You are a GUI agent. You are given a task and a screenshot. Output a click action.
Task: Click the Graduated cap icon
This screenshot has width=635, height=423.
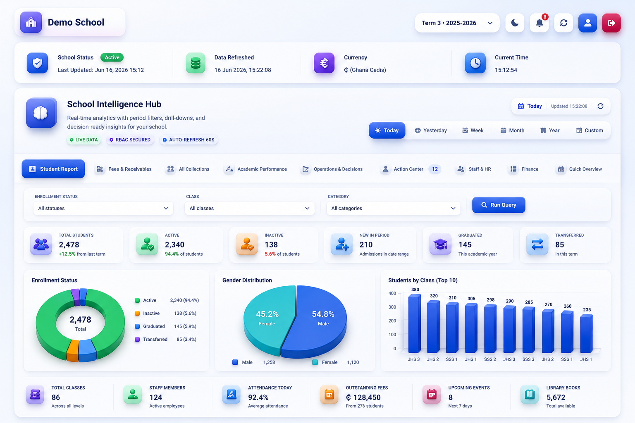click(x=440, y=244)
